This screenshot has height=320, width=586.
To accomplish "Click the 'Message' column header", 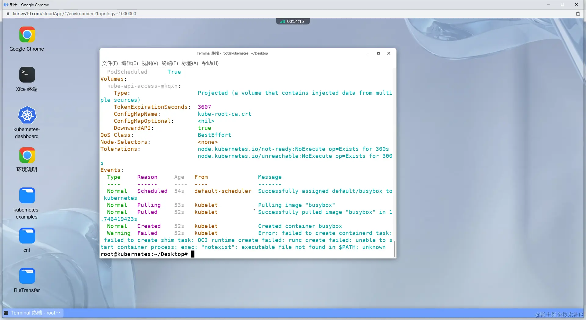I will (x=270, y=177).
